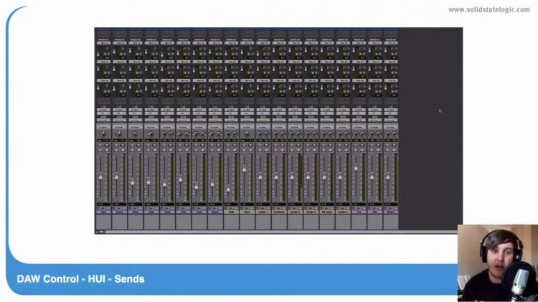Click the left pan knob on Guitar 1 track
The height and width of the screenshot is (302, 538).
(x=259, y=134)
